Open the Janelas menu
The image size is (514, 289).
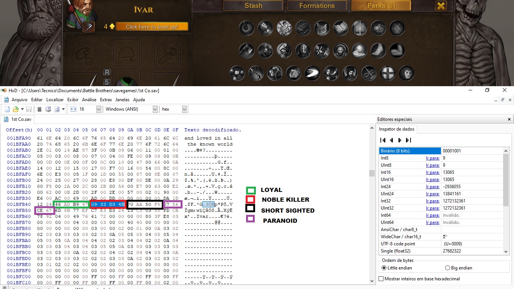coord(122,100)
